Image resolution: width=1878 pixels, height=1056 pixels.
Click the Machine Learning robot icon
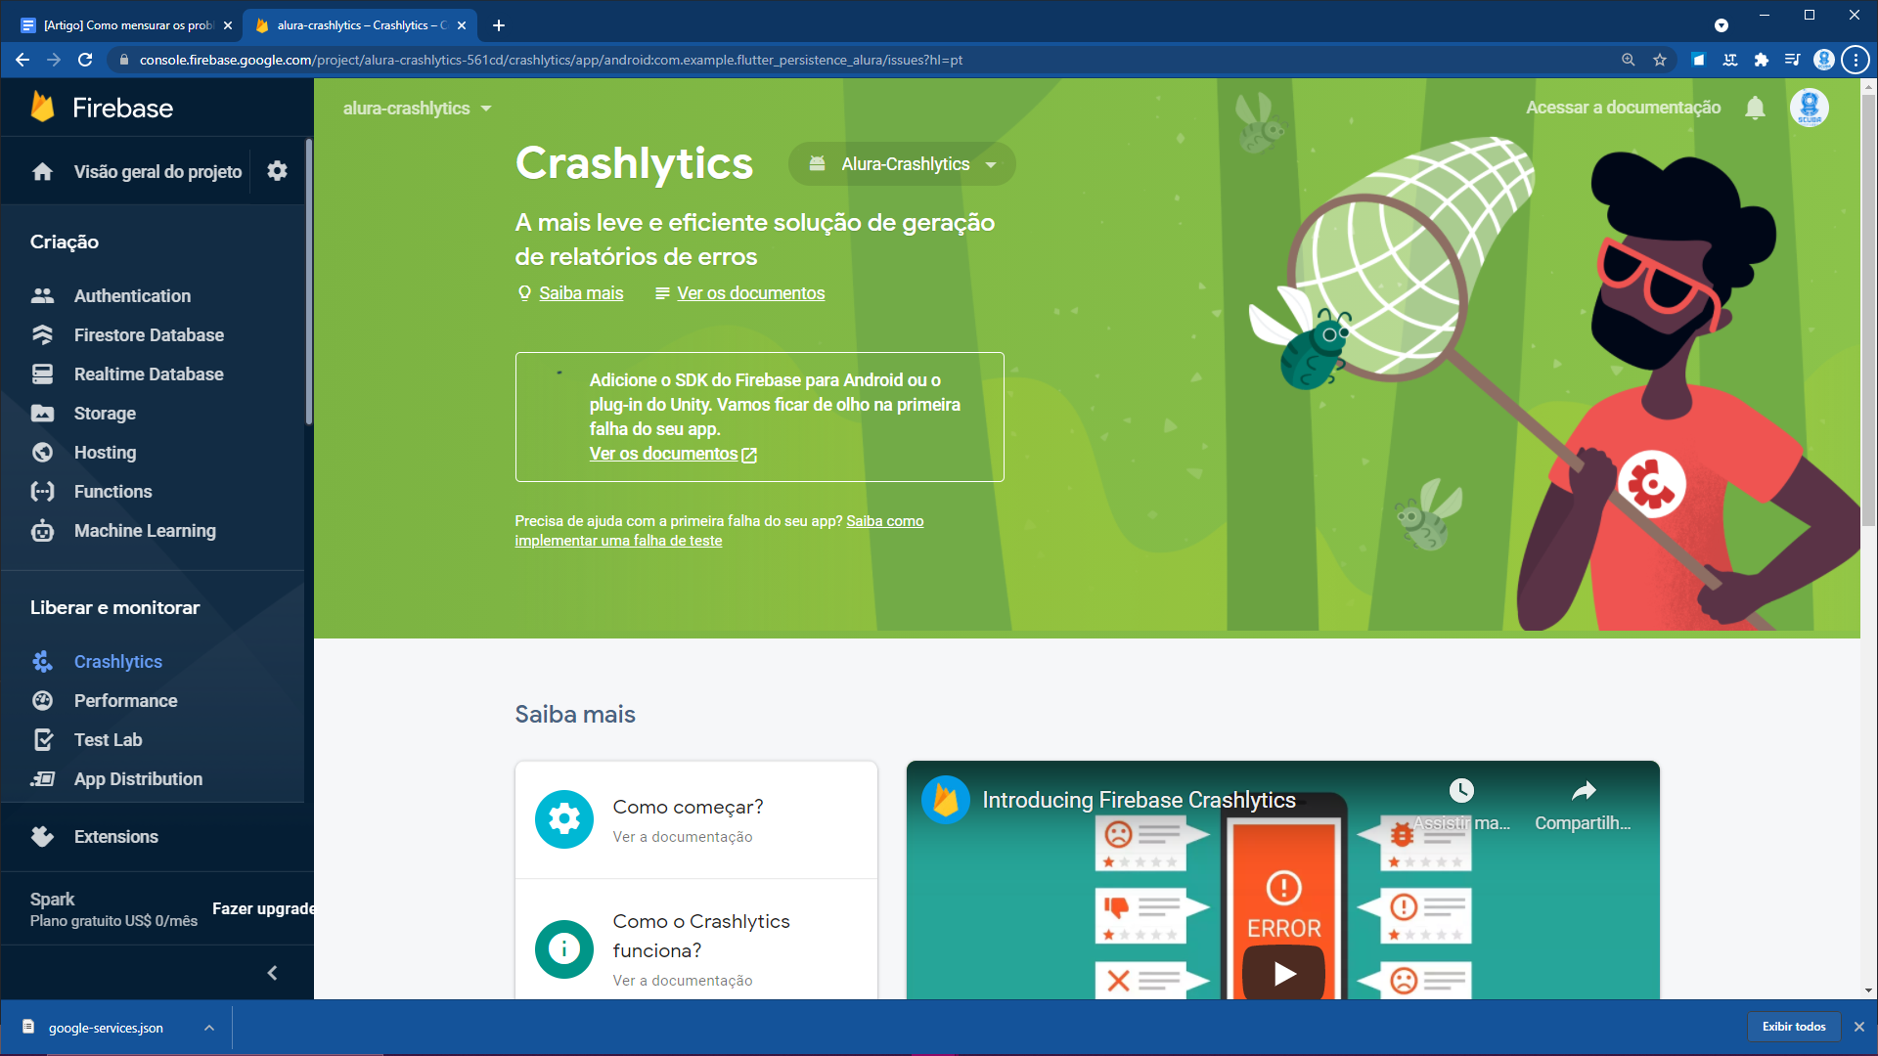tap(42, 530)
